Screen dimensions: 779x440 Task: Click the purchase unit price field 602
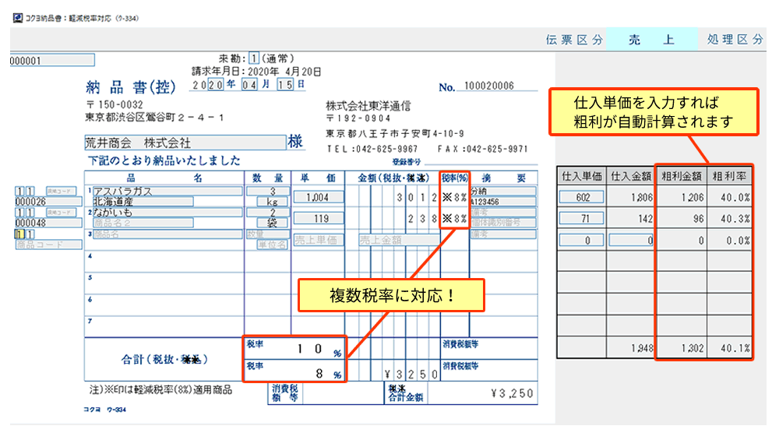pos(580,199)
